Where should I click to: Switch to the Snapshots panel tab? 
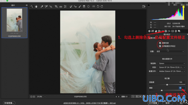(x=179, y=31)
